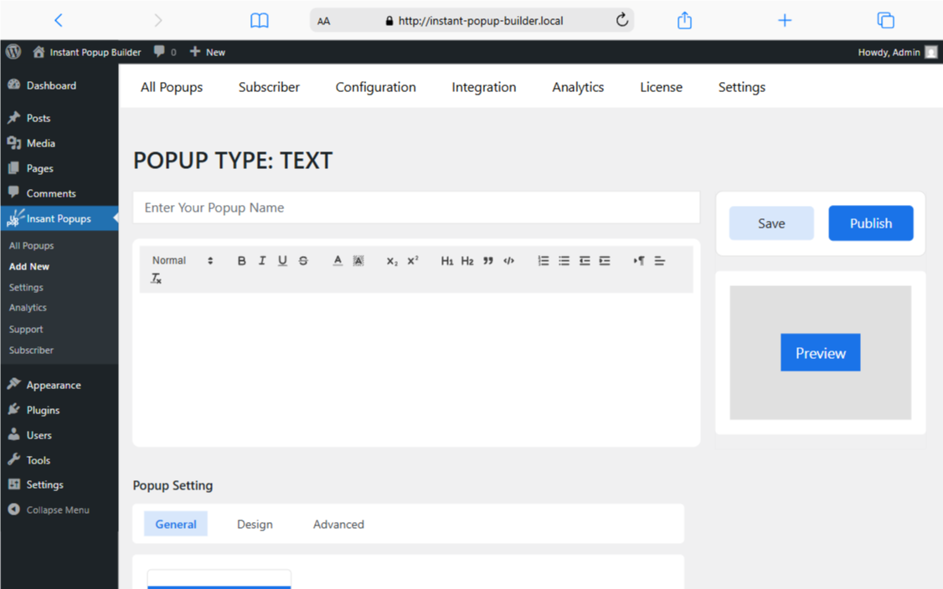Click New in the admin bar
The height and width of the screenshot is (589, 943).
coord(208,52)
